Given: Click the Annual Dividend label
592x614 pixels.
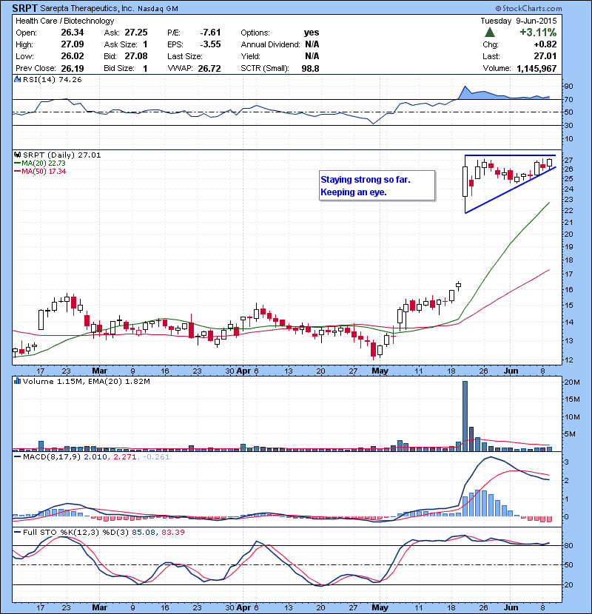Looking at the screenshot, I should (x=270, y=44).
